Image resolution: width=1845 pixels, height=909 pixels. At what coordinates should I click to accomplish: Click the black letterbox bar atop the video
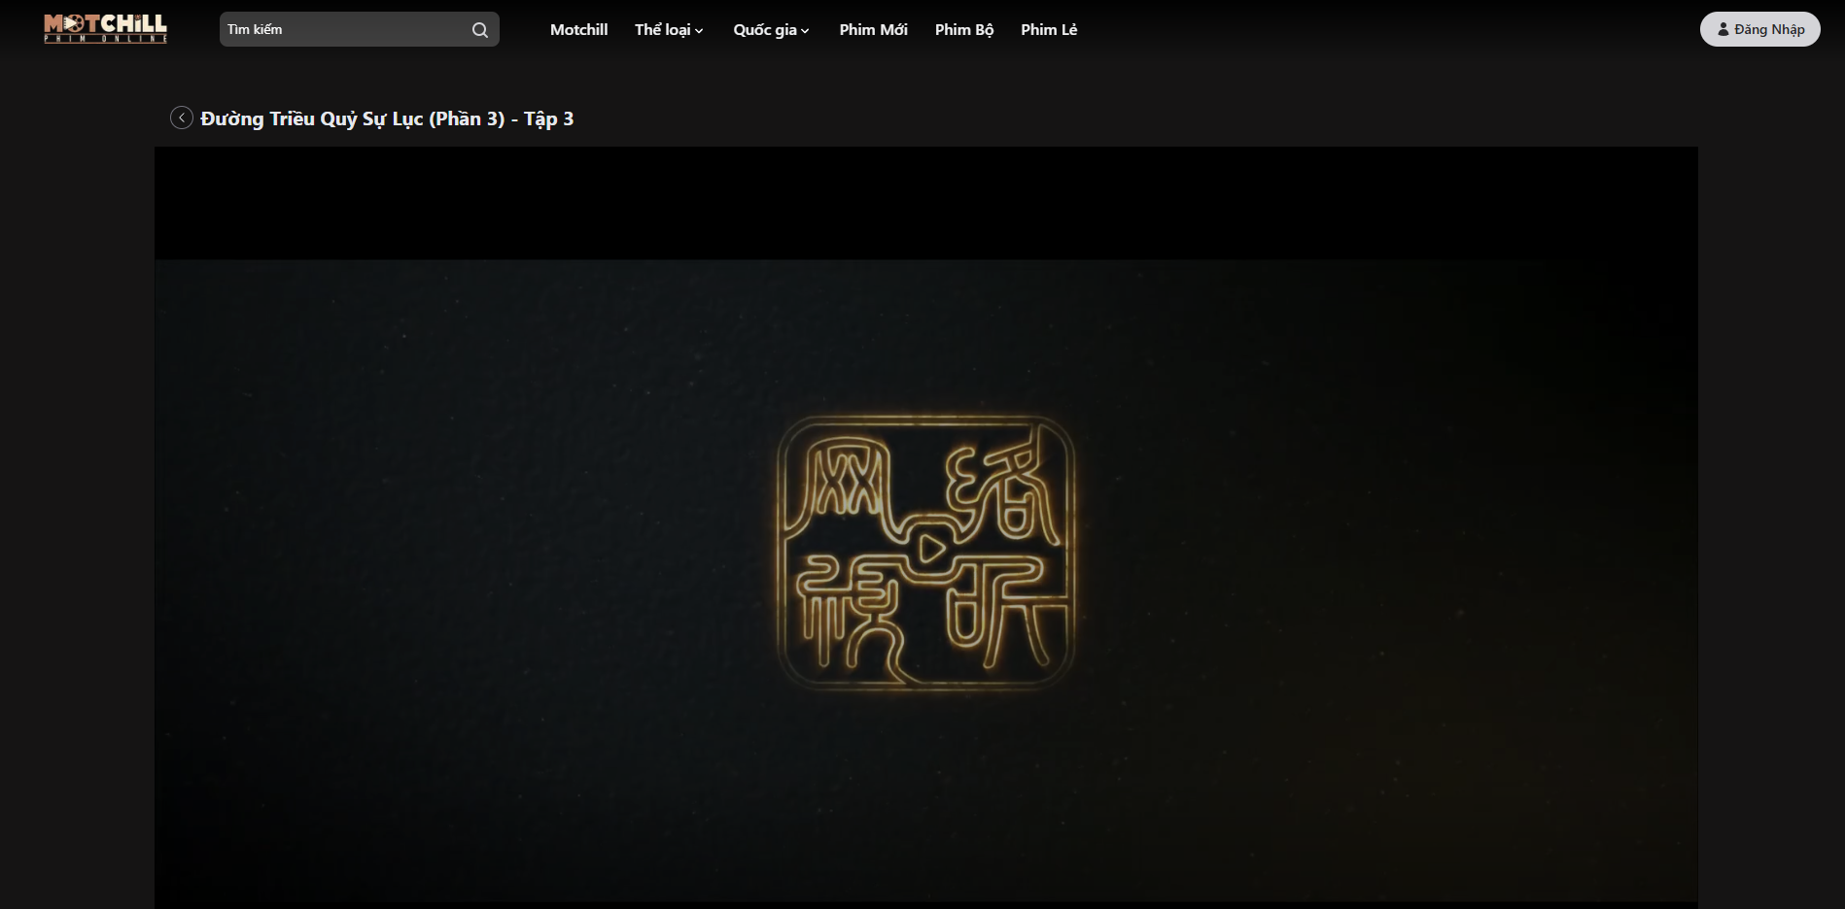tap(925, 203)
